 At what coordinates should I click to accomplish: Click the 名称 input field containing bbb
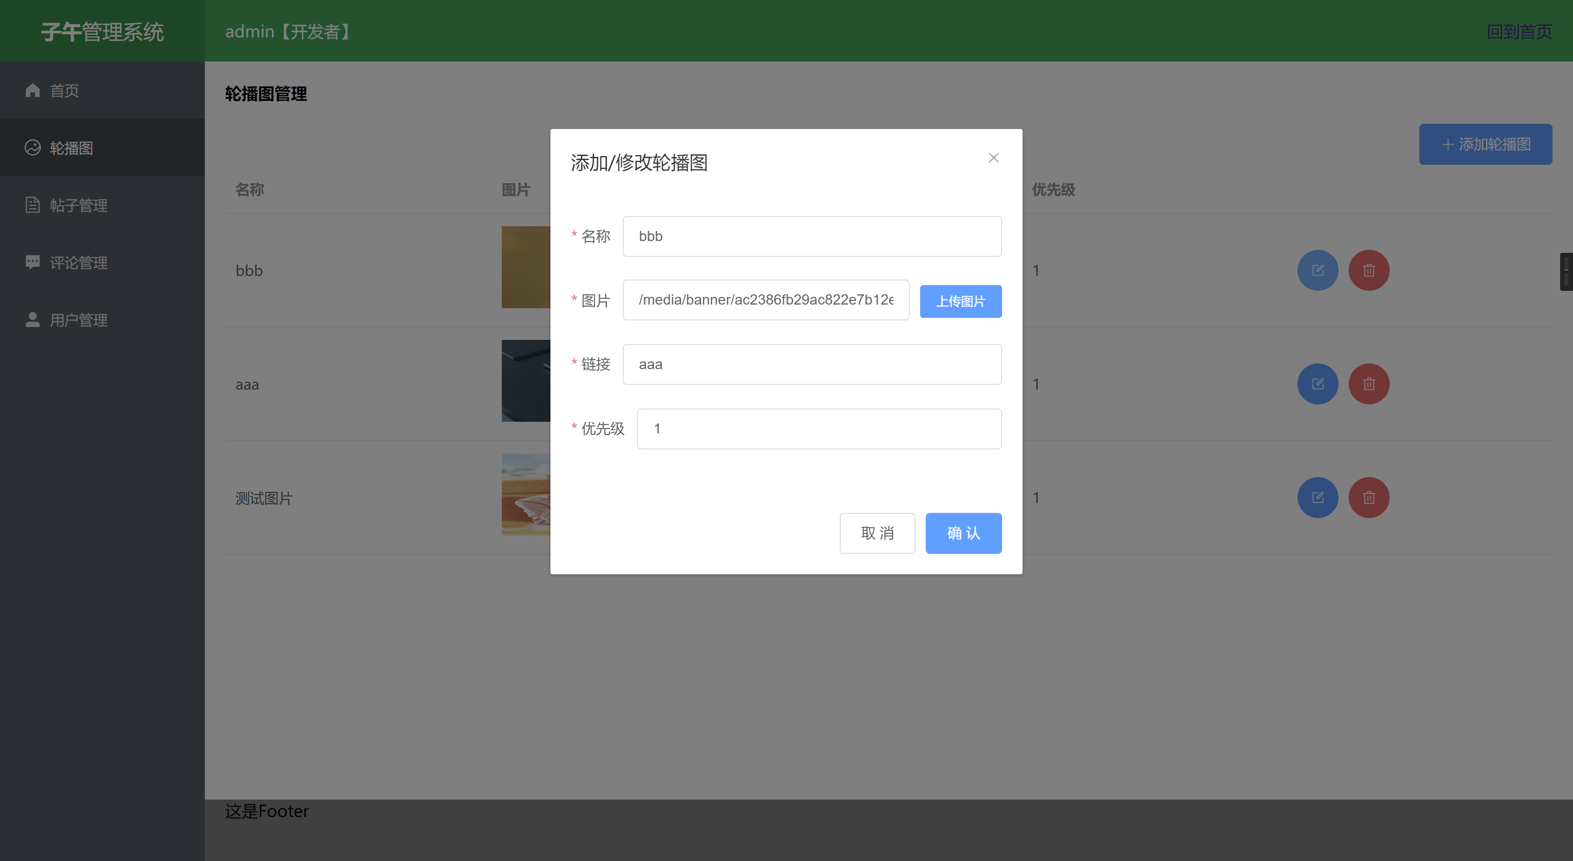pos(812,236)
